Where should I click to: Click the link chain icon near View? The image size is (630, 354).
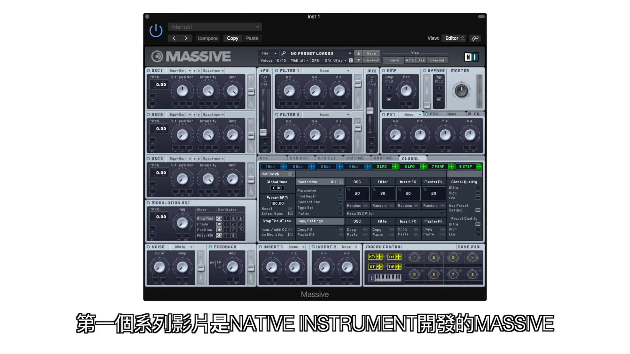(x=475, y=38)
